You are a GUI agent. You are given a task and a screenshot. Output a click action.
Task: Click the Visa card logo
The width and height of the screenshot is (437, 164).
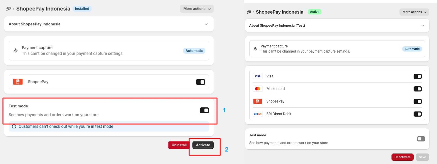[x=258, y=76]
